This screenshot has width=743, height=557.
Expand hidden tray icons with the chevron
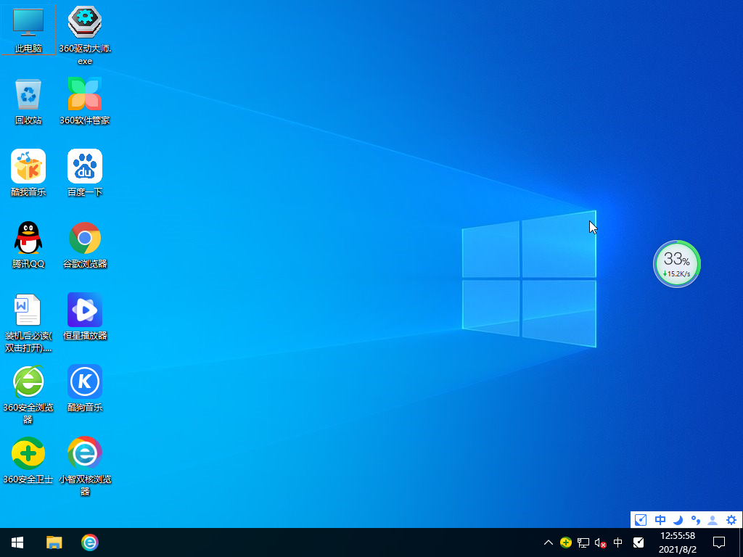[549, 542]
